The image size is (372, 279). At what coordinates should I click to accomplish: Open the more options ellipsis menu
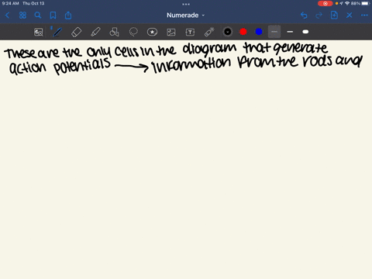(364, 15)
